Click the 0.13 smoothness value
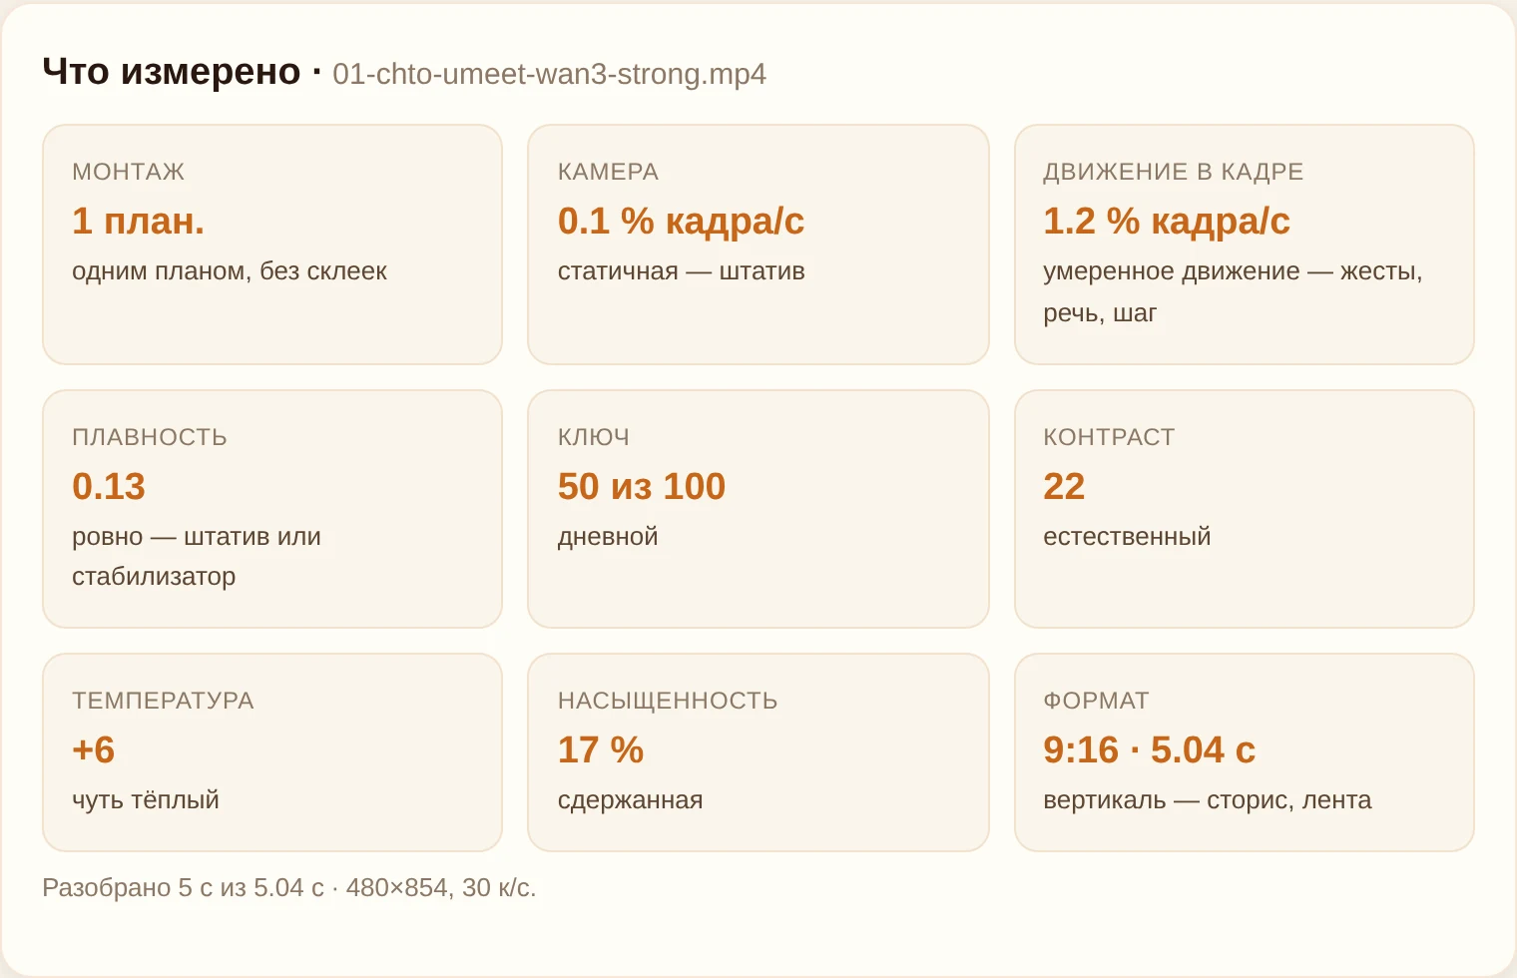1517x978 pixels. click(x=109, y=486)
